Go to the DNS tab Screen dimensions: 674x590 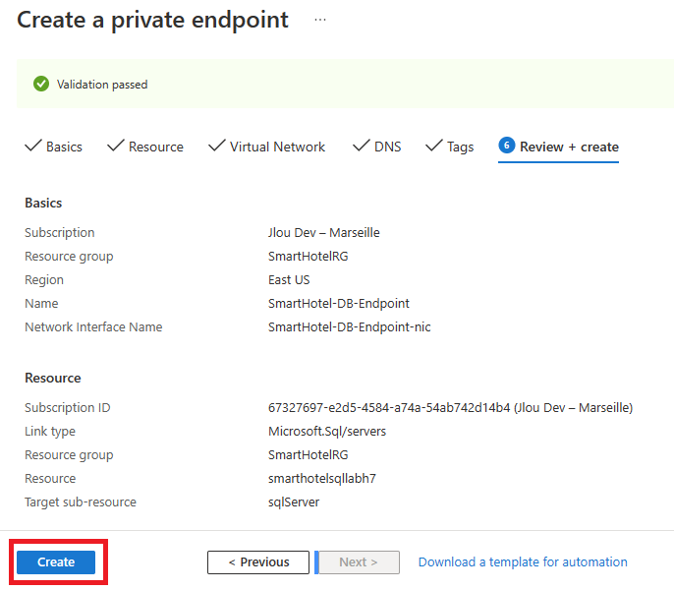[x=377, y=147]
